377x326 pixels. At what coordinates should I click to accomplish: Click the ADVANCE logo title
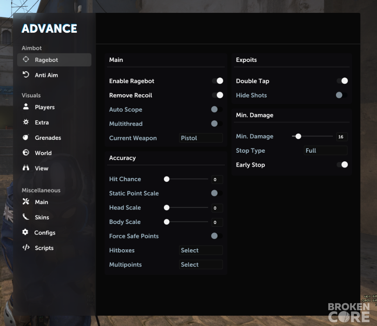pos(49,28)
